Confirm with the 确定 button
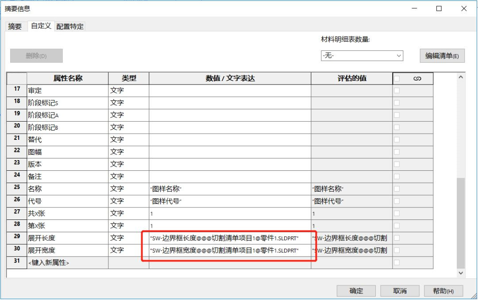The width and height of the screenshot is (478, 300). click(356, 291)
